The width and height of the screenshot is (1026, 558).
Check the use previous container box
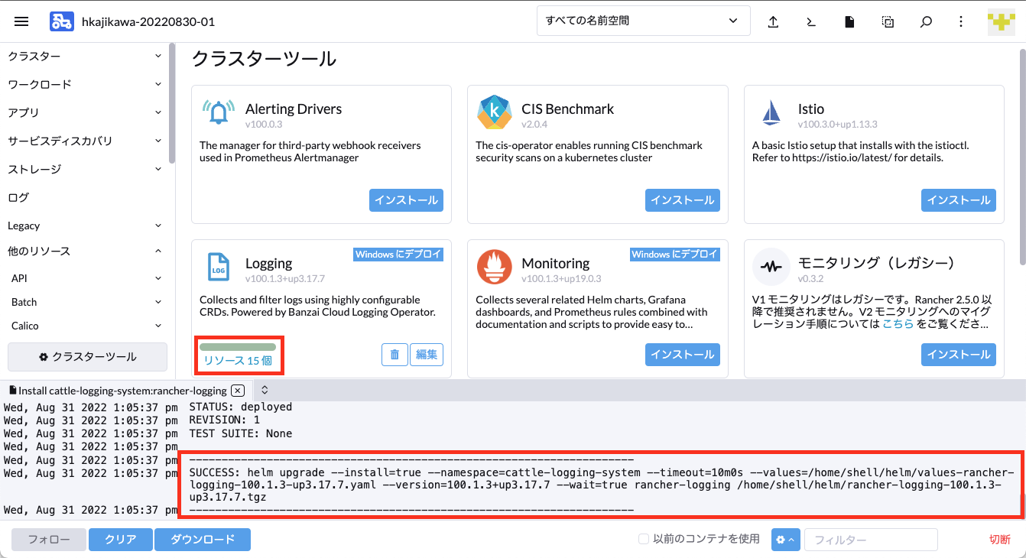(644, 540)
